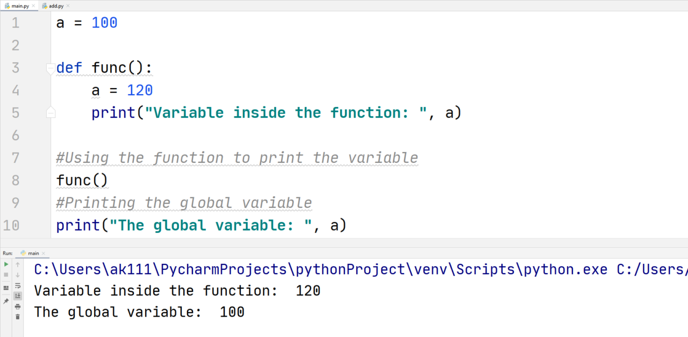Toggle the Pin Tab pushpin icon
This screenshot has width=688, height=337.
point(6,301)
